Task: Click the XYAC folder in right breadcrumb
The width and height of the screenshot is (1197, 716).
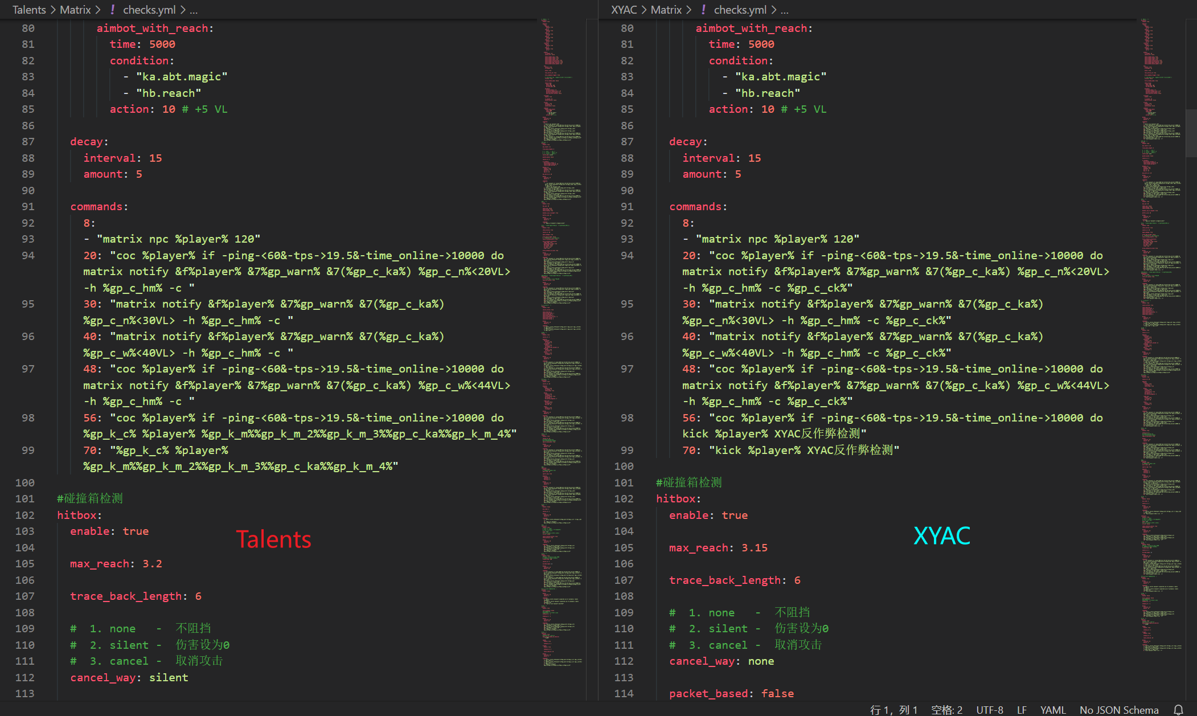Action: [x=624, y=10]
